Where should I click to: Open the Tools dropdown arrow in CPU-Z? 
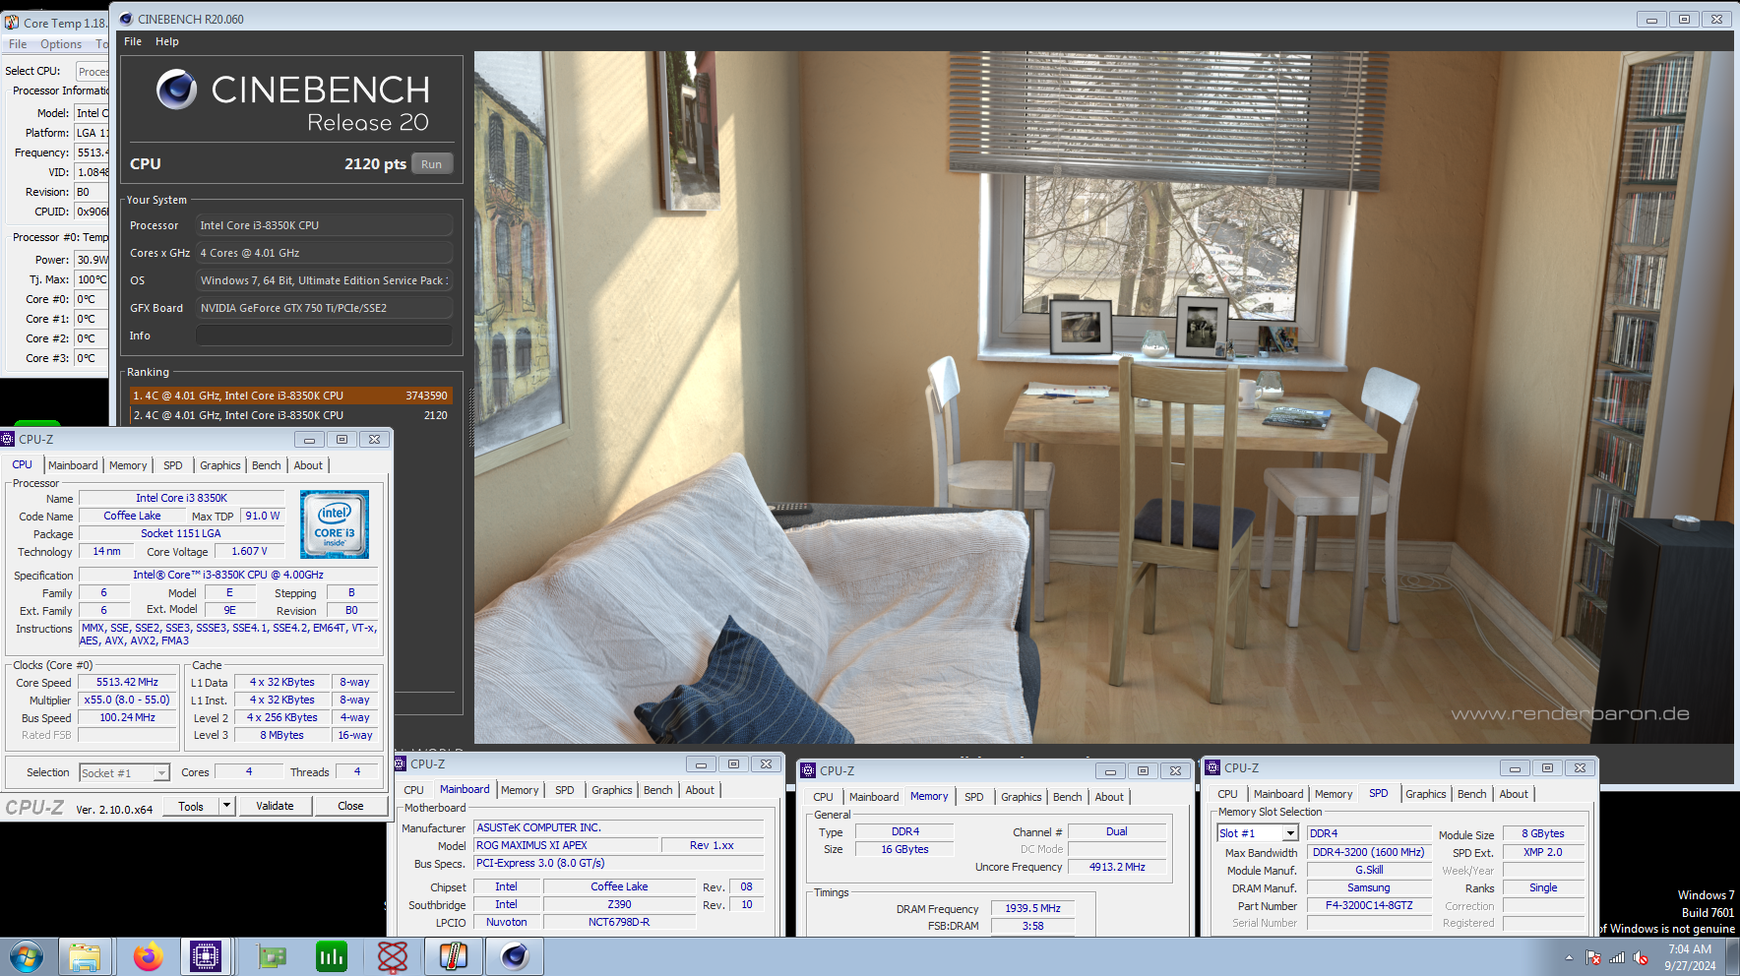point(226,806)
